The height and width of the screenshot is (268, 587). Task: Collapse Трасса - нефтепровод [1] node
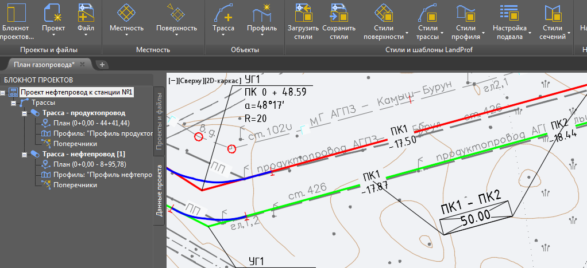pos(24,155)
